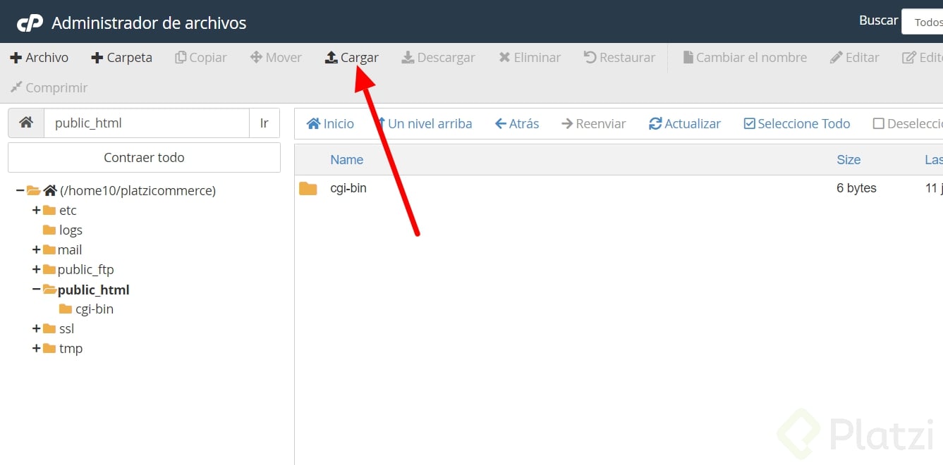This screenshot has height=465, width=943.
Task: Open the public_ftp folder in tree
Action: (x=86, y=270)
